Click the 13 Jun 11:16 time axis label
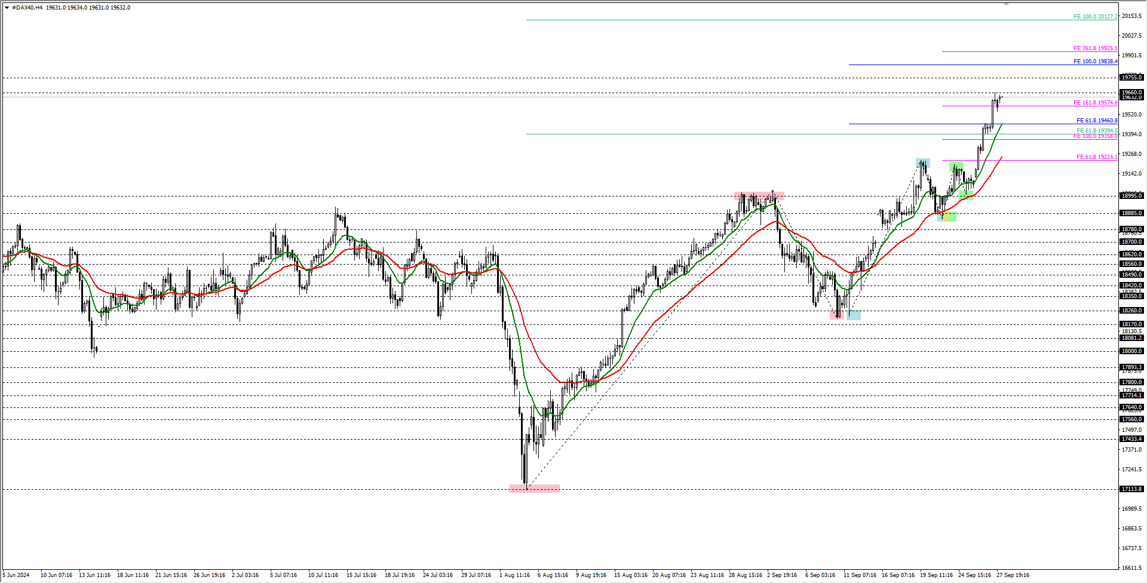Image resolution: width=1147 pixels, height=583 pixels. click(95, 575)
